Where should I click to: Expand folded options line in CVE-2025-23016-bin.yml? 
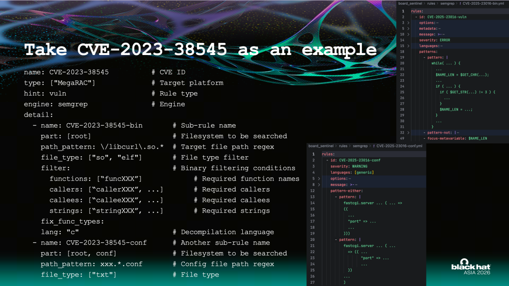[x=408, y=23]
